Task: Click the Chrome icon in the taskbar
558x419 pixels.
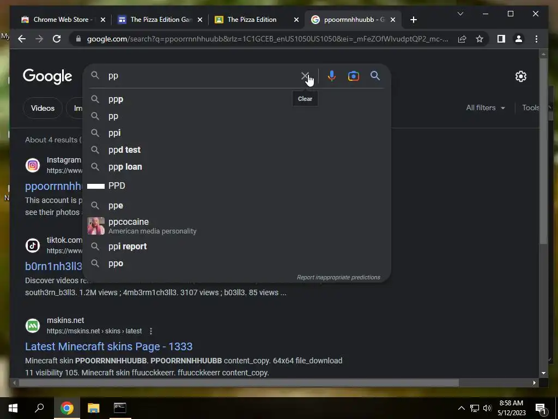Action: click(66, 408)
